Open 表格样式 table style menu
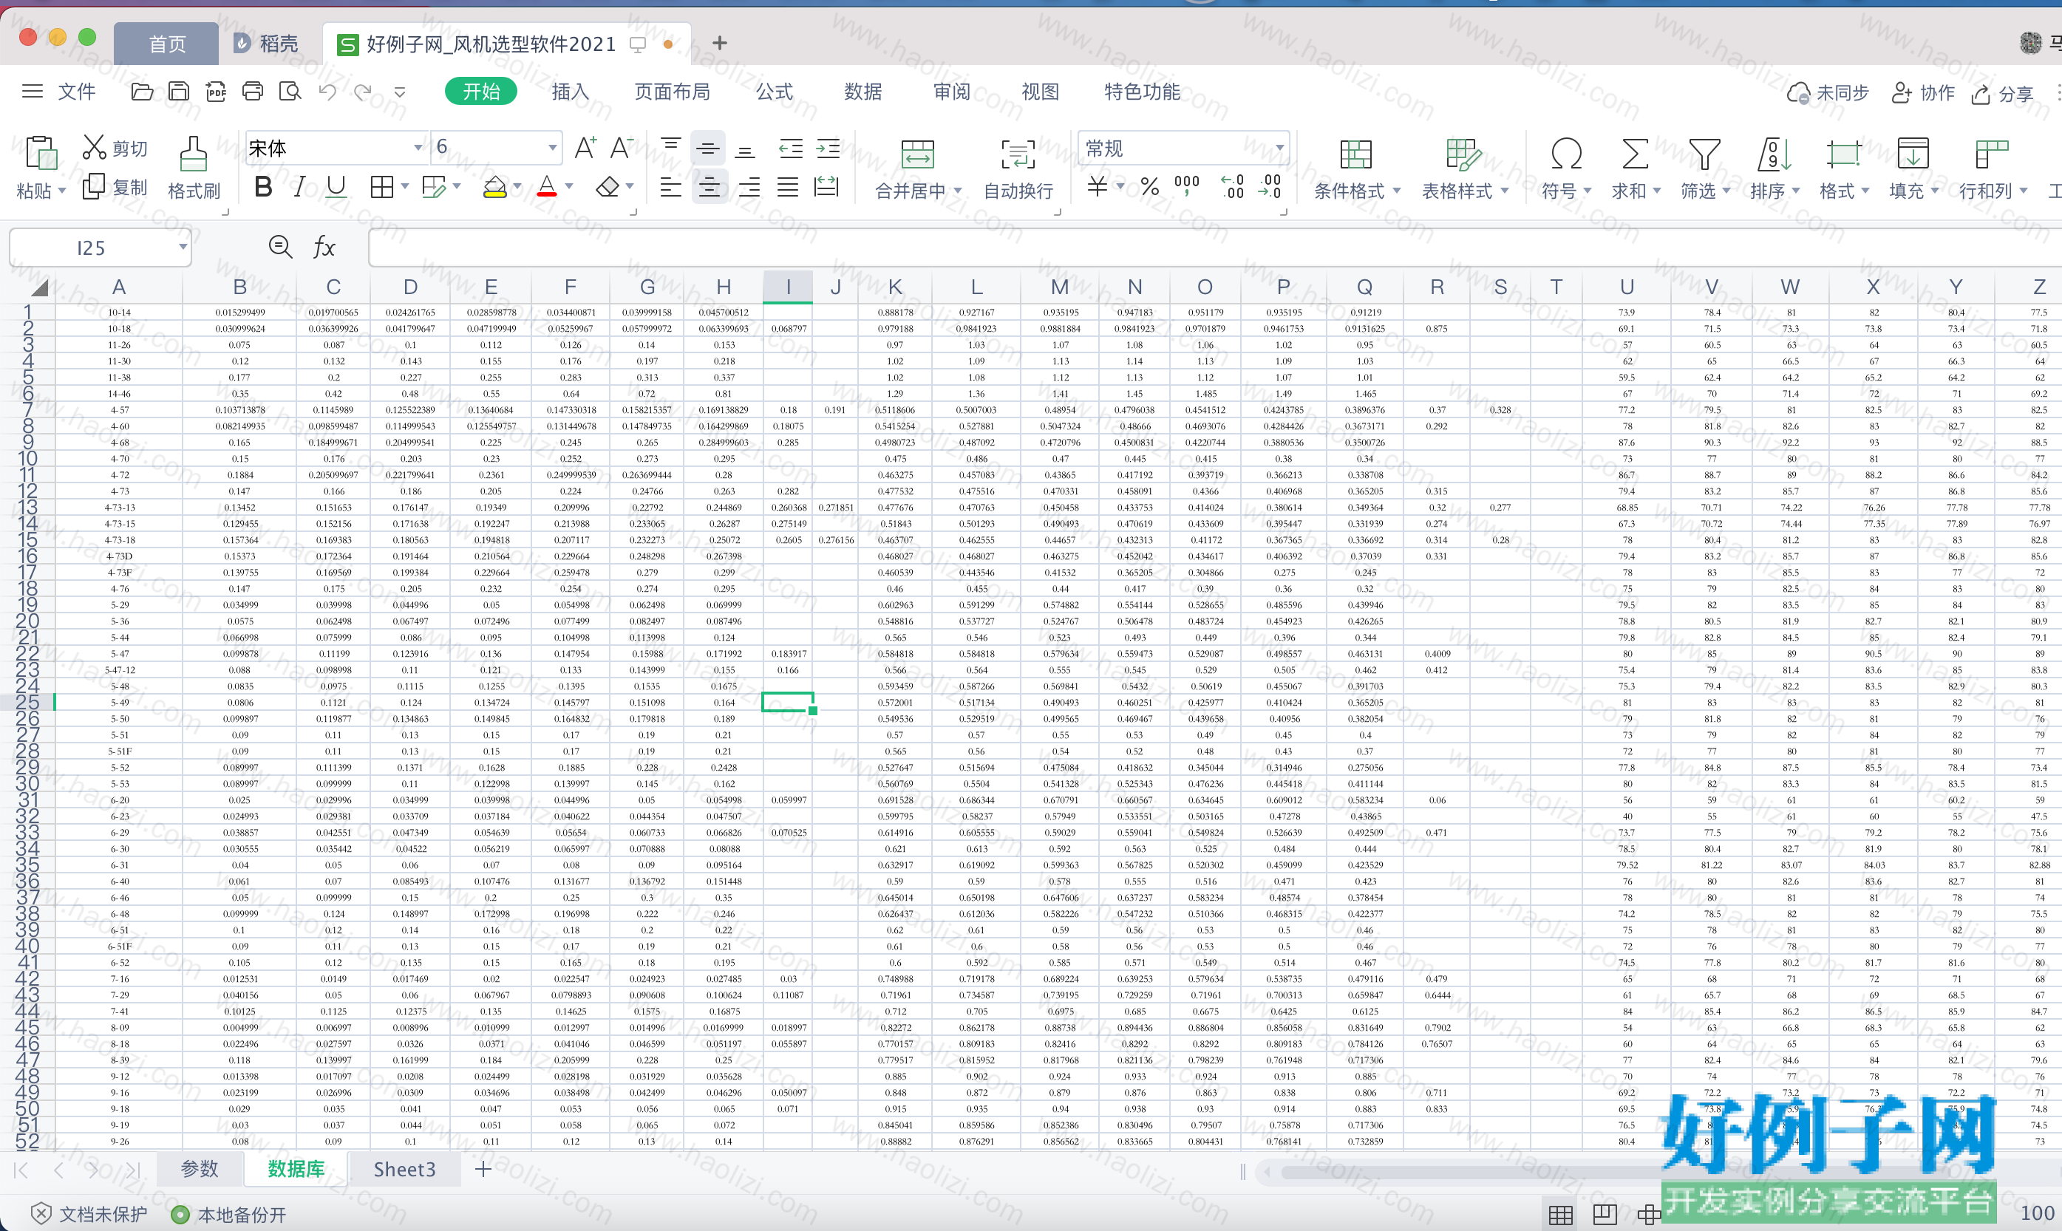 click(1464, 168)
